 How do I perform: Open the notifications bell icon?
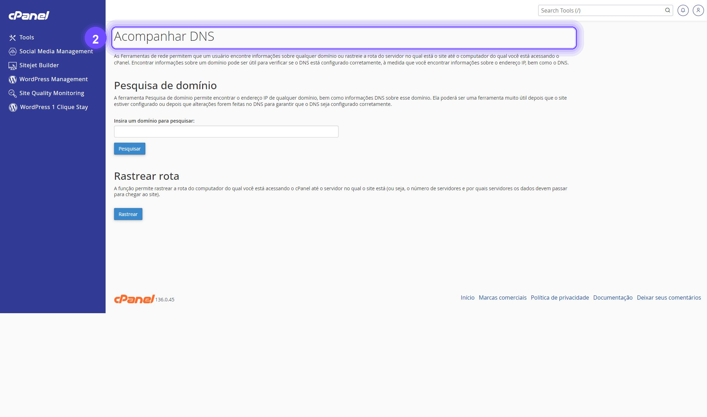pyautogui.click(x=683, y=10)
